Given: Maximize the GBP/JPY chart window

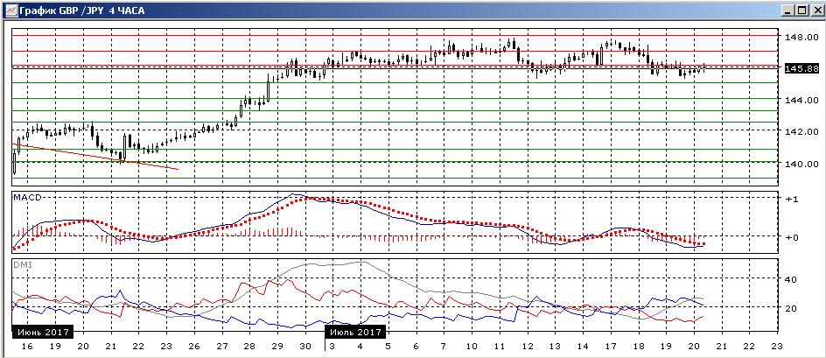Looking at the screenshot, I should (801, 11).
